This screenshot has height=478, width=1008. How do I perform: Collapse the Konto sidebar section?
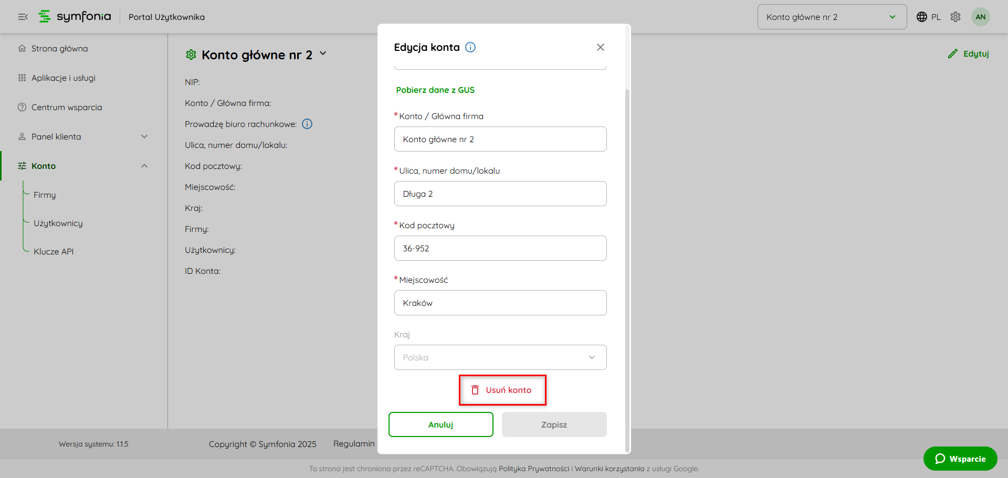(x=144, y=166)
